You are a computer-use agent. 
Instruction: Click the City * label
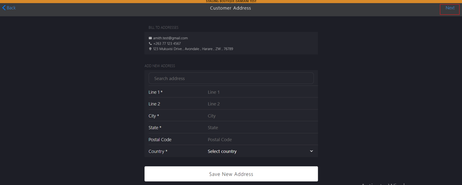(x=154, y=116)
